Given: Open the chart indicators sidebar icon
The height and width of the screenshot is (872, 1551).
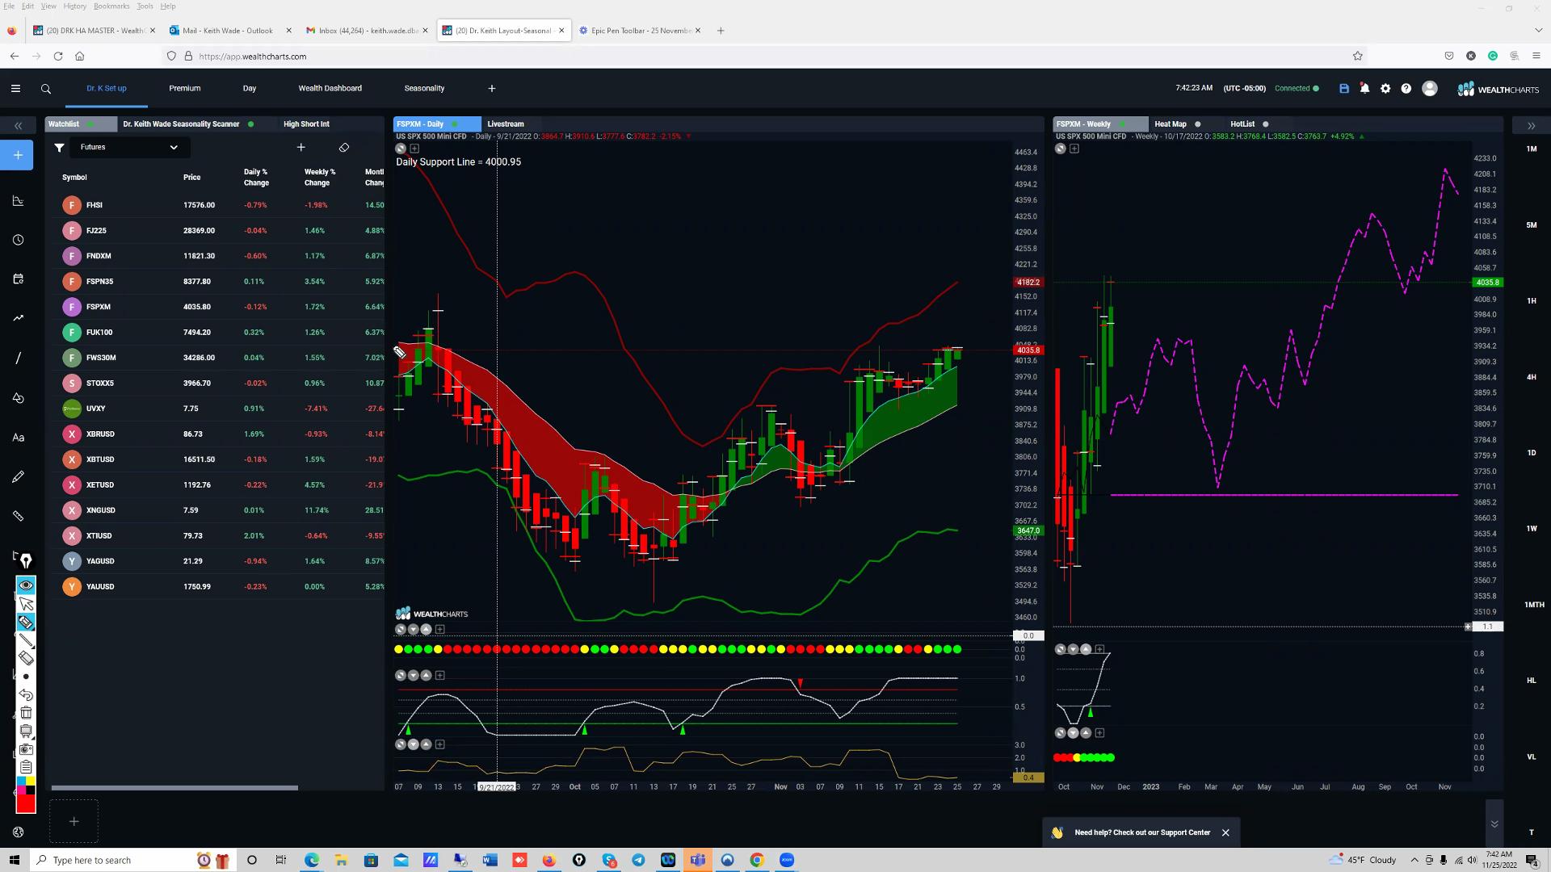Looking at the screenshot, I should pos(18,200).
